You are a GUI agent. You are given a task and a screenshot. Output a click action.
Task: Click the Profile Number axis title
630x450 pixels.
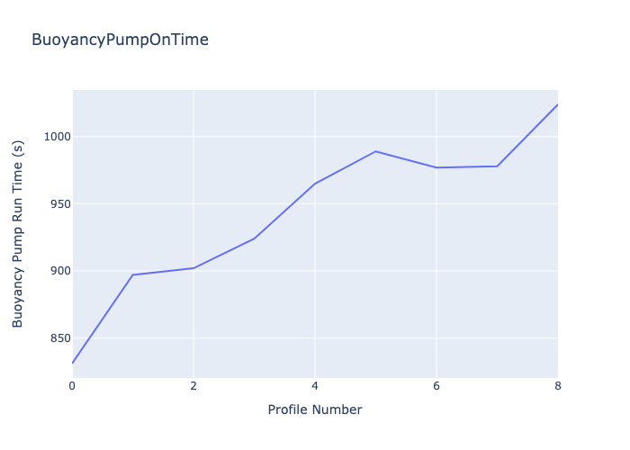coord(315,409)
